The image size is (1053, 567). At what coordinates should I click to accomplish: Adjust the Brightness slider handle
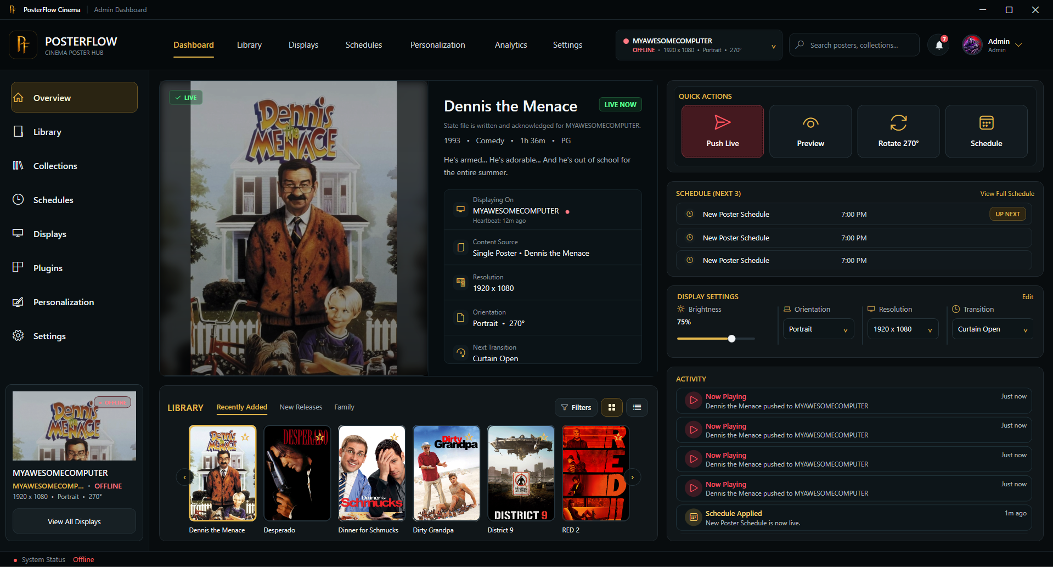731,339
